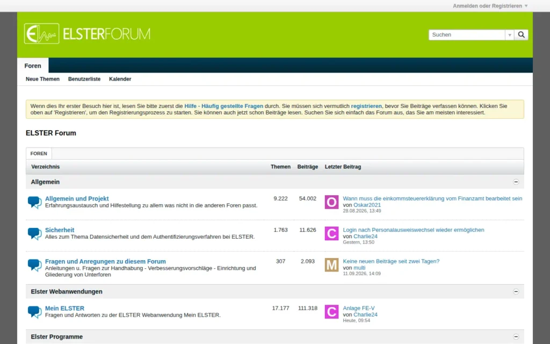Collapse the Elster Webanwendungen category
550x344 pixels.
[516, 291]
